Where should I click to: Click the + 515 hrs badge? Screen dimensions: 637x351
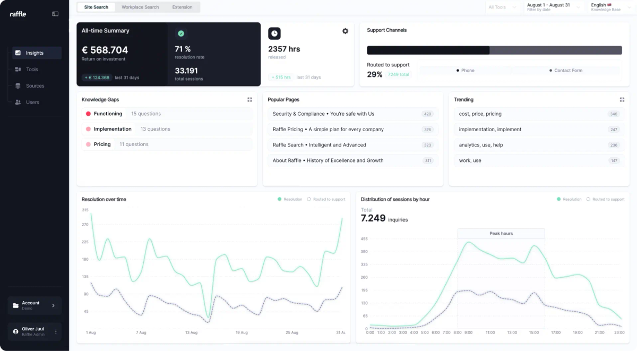(x=281, y=78)
